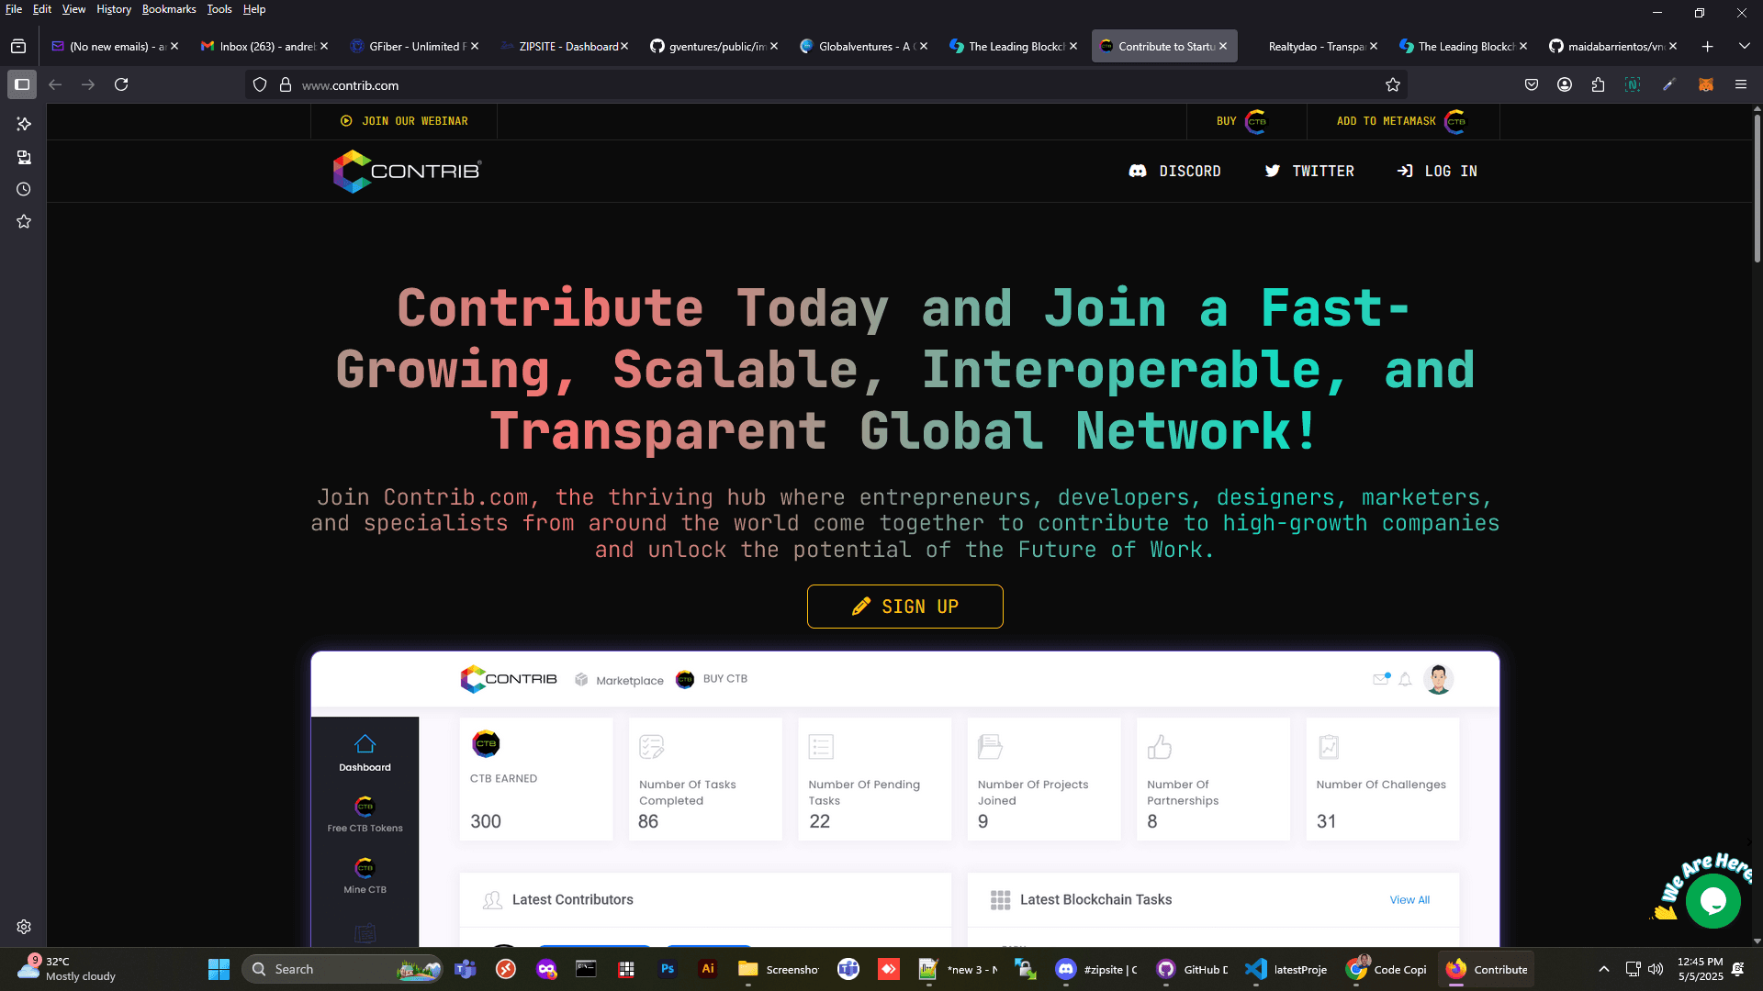1763x991 pixels.
Task: Expand the list all tabs chevron
Action: 1744,46
